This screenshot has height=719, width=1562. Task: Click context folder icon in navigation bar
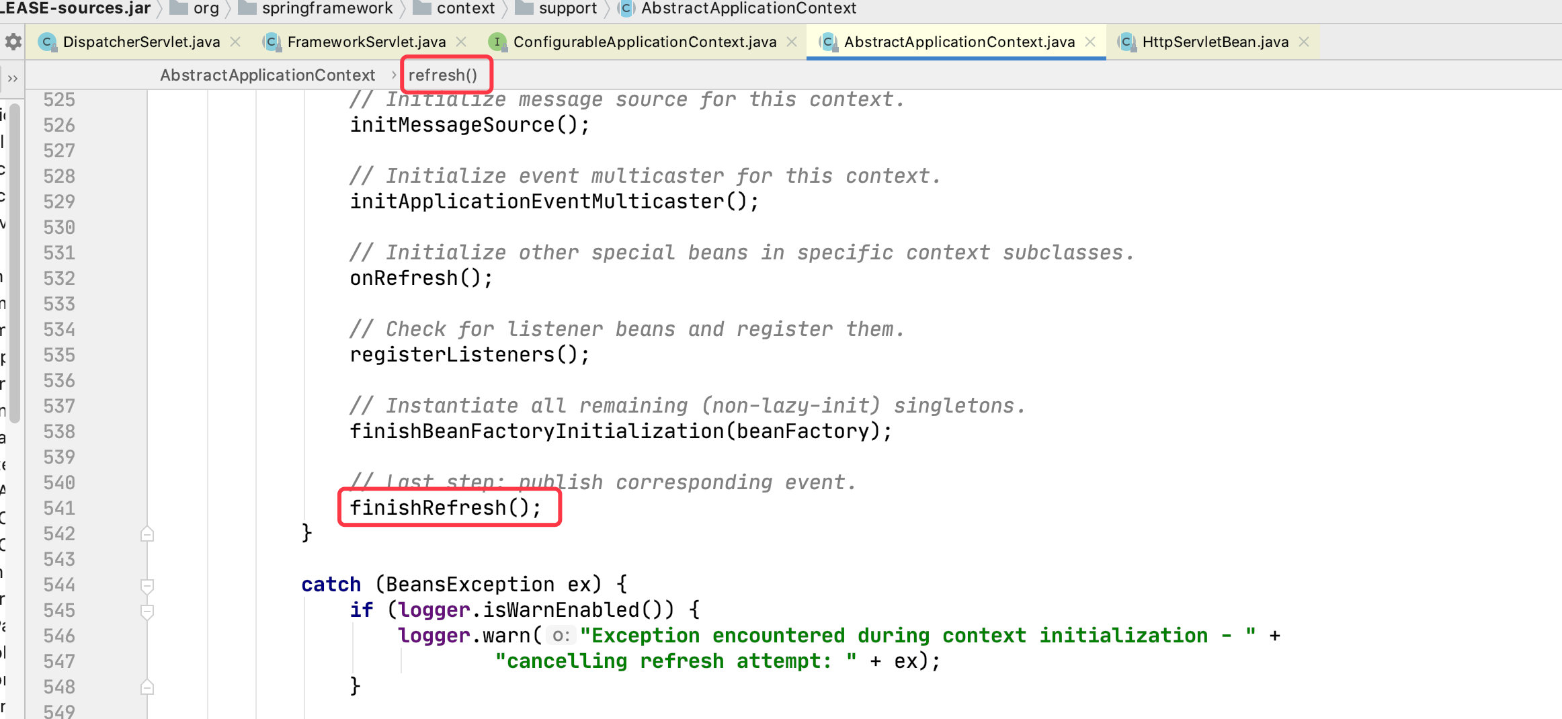coord(421,7)
